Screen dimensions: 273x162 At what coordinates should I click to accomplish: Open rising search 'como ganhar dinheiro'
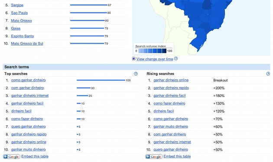pyautogui.click(x=171, y=119)
